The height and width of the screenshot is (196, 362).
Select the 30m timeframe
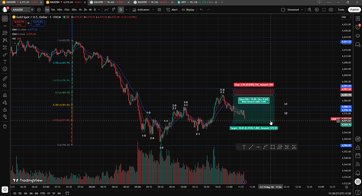point(74,9)
